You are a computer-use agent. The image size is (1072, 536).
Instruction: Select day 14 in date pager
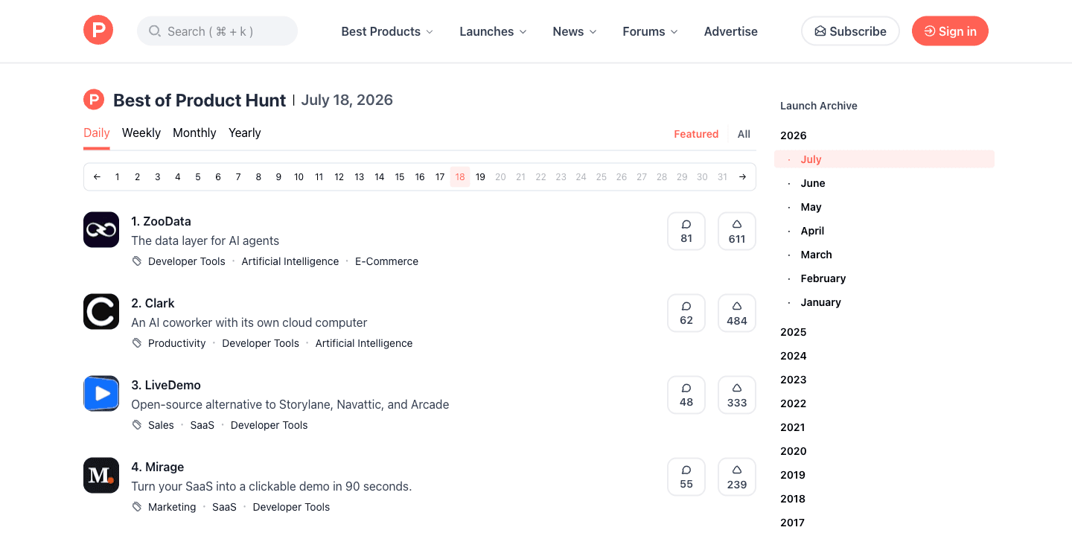[380, 176]
